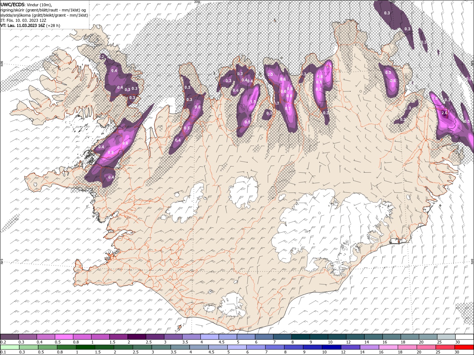The image size is (474, 355).
Task: Click the UWC/ECDS title text
Action: coord(13,4)
